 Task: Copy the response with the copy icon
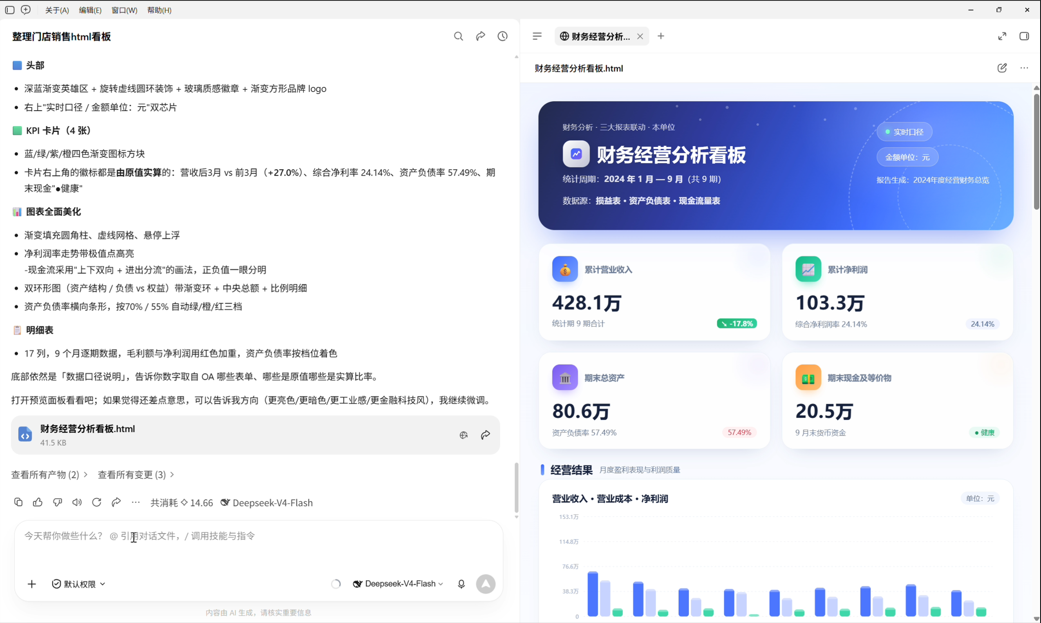(x=18, y=502)
